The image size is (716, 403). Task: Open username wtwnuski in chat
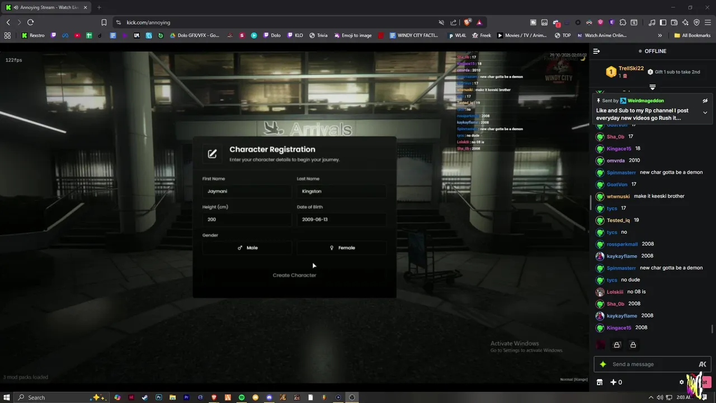[x=618, y=196]
